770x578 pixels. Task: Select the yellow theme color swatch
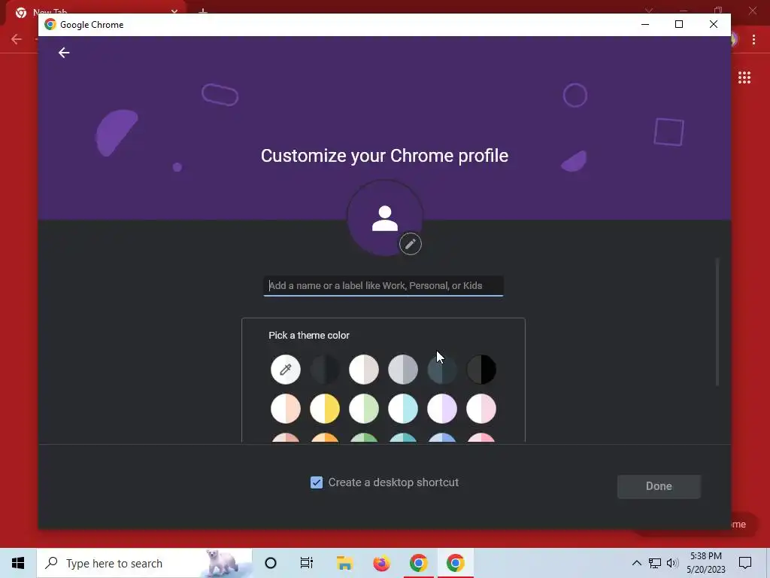(325, 409)
